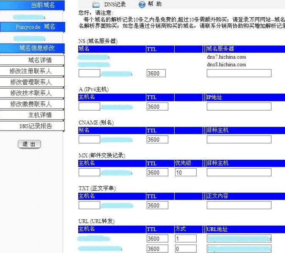The image size is (285, 253).
Task: Click the MX record 优先级 field
Action: [186, 173]
